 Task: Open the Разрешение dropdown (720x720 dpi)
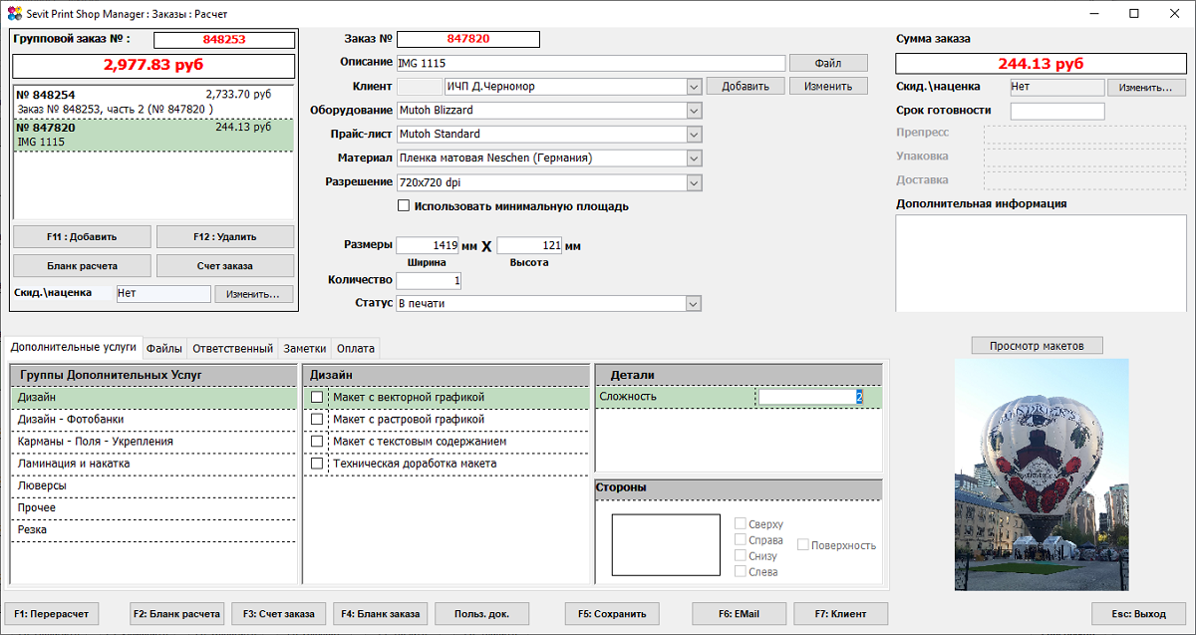click(x=694, y=182)
